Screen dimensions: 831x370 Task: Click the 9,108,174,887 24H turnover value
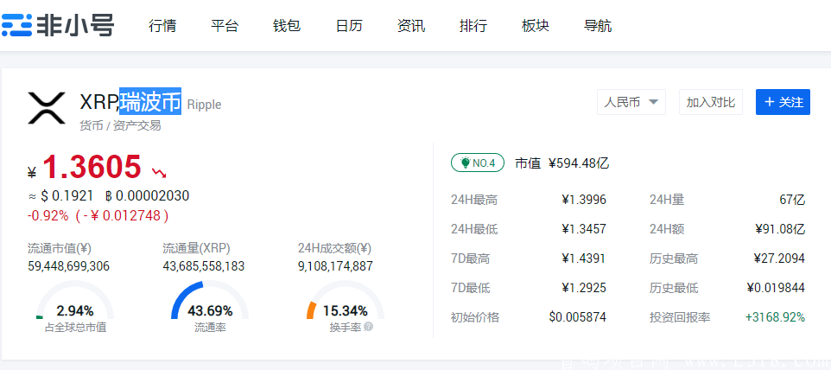point(335,265)
